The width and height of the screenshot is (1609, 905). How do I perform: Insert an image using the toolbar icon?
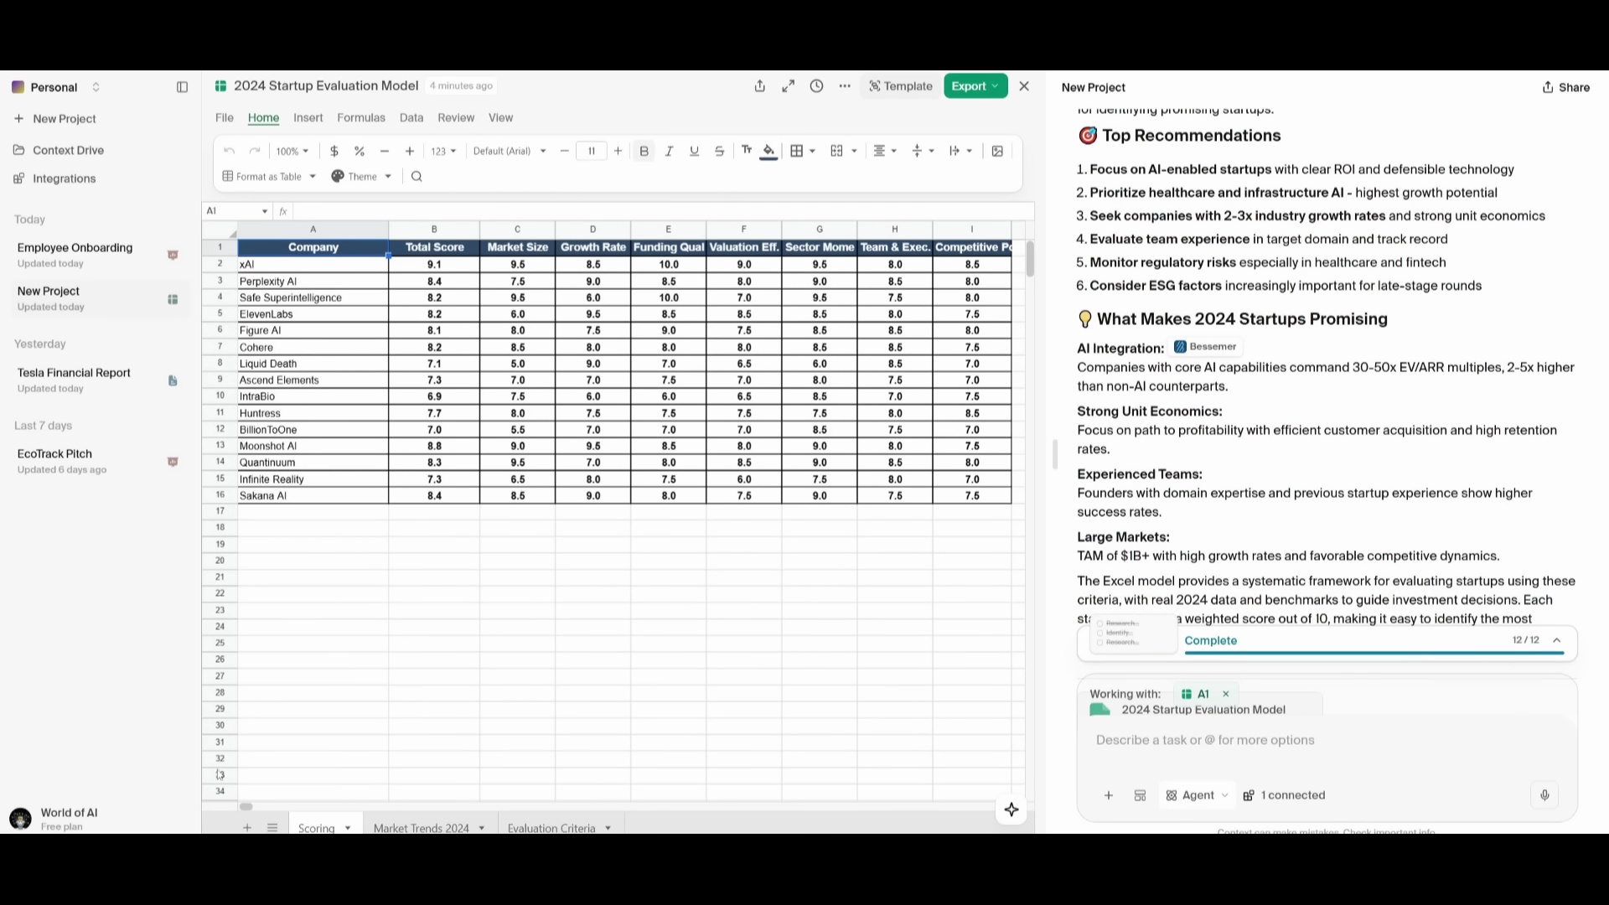point(997,152)
